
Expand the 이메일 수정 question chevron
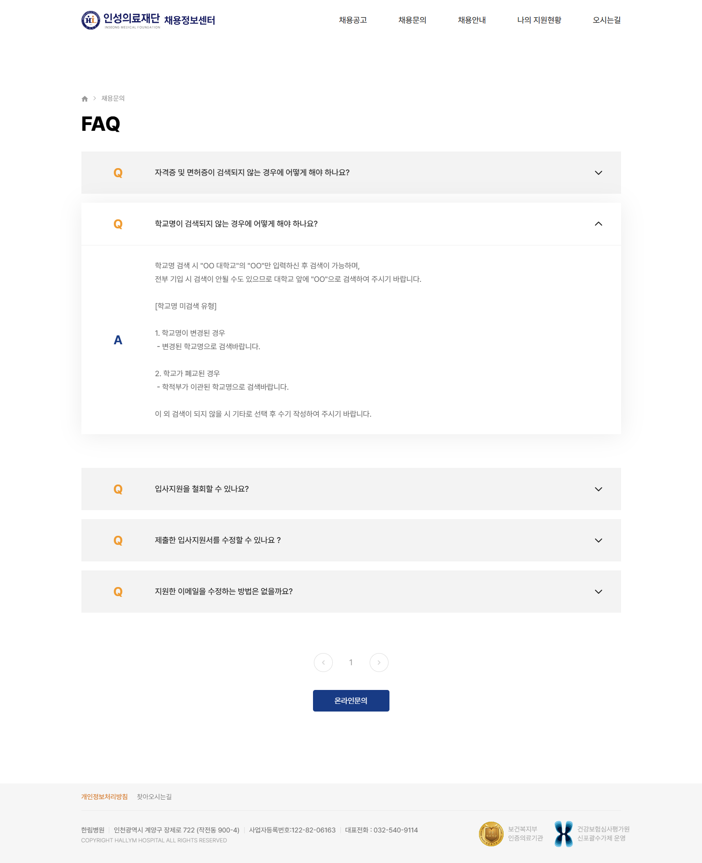click(599, 592)
